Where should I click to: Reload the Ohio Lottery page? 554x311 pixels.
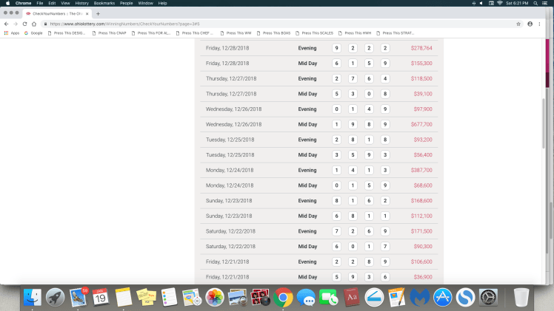[24, 24]
